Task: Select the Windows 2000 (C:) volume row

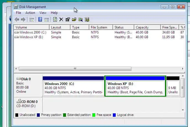Action: pos(99,32)
